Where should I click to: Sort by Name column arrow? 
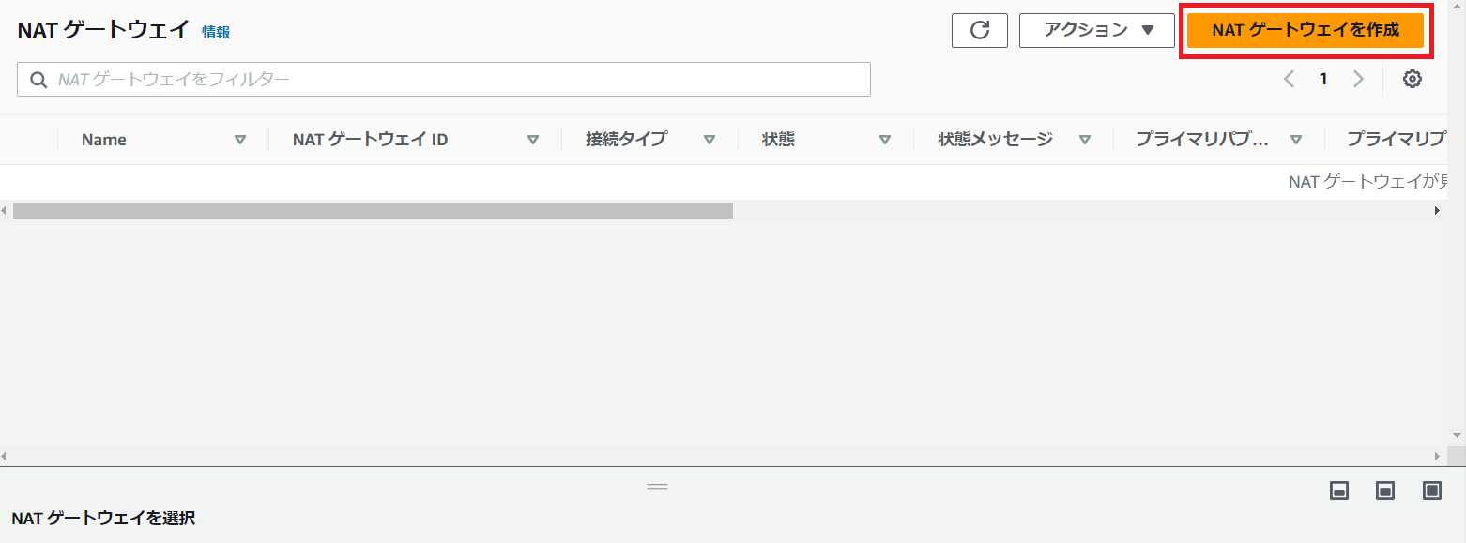tap(240, 140)
